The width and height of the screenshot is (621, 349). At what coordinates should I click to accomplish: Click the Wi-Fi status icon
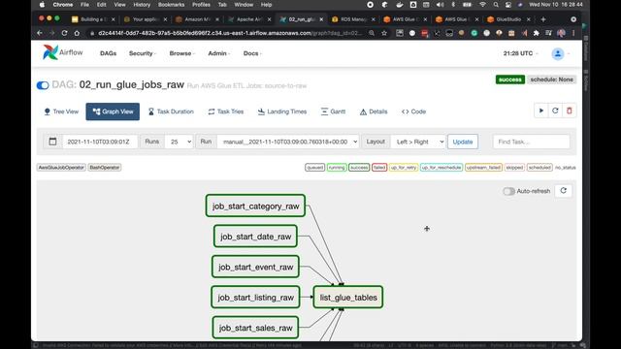(x=482, y=5)
